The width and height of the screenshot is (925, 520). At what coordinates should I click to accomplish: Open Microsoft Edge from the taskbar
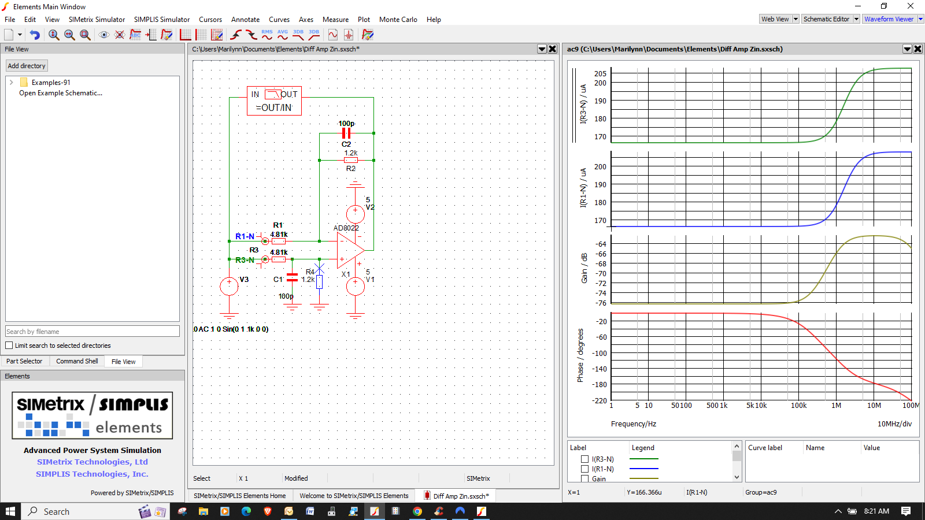246,511
